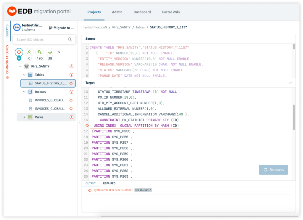
Task: Click the second INVOICES_GLOBALI index icon
Action: click(x=30, y=109)
